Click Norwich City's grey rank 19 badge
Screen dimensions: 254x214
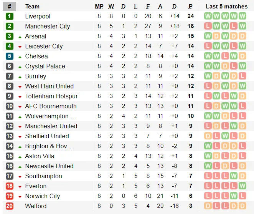[10, 196]
